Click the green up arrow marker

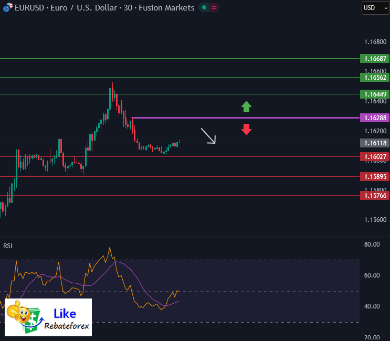point(246,106)
